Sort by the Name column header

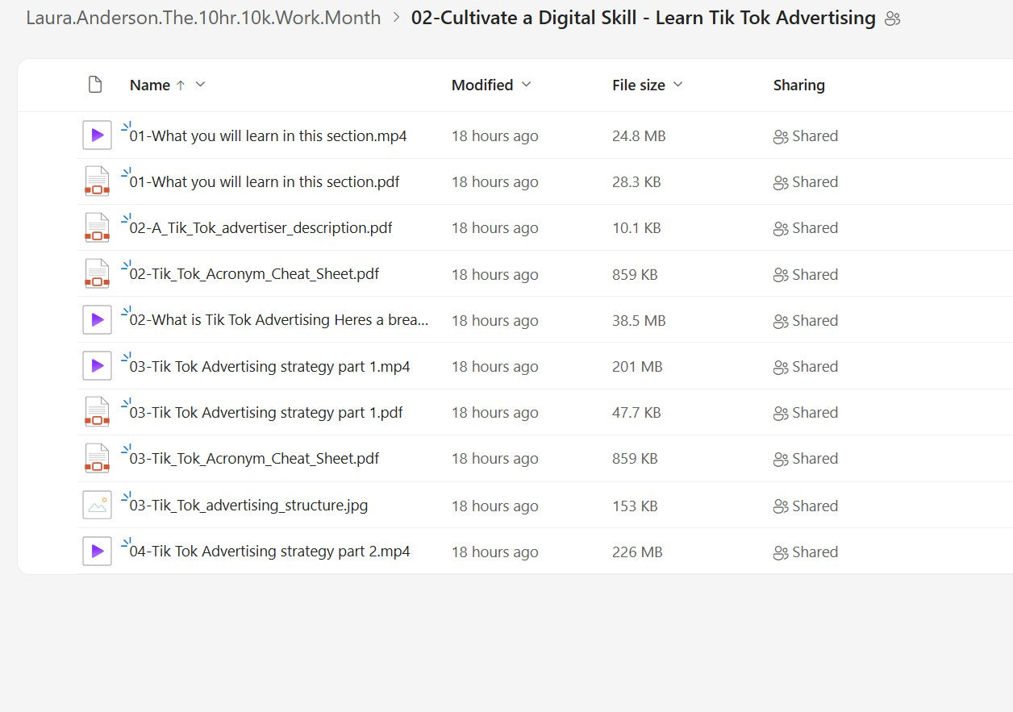(150, 85)
